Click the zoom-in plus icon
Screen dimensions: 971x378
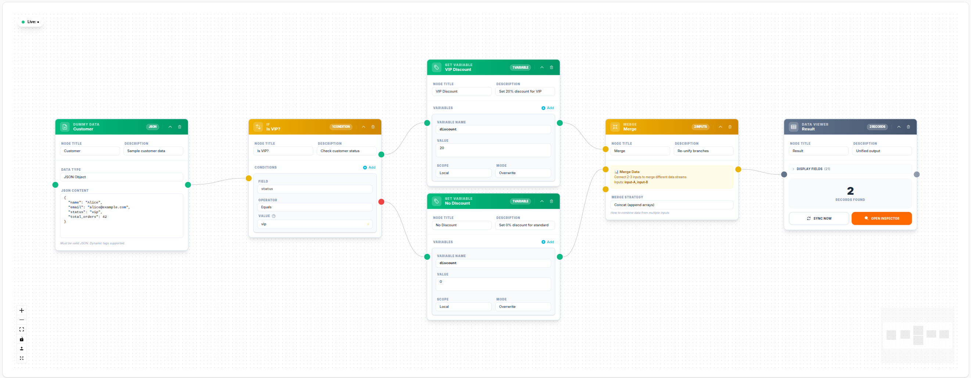(x=21, y=310)
